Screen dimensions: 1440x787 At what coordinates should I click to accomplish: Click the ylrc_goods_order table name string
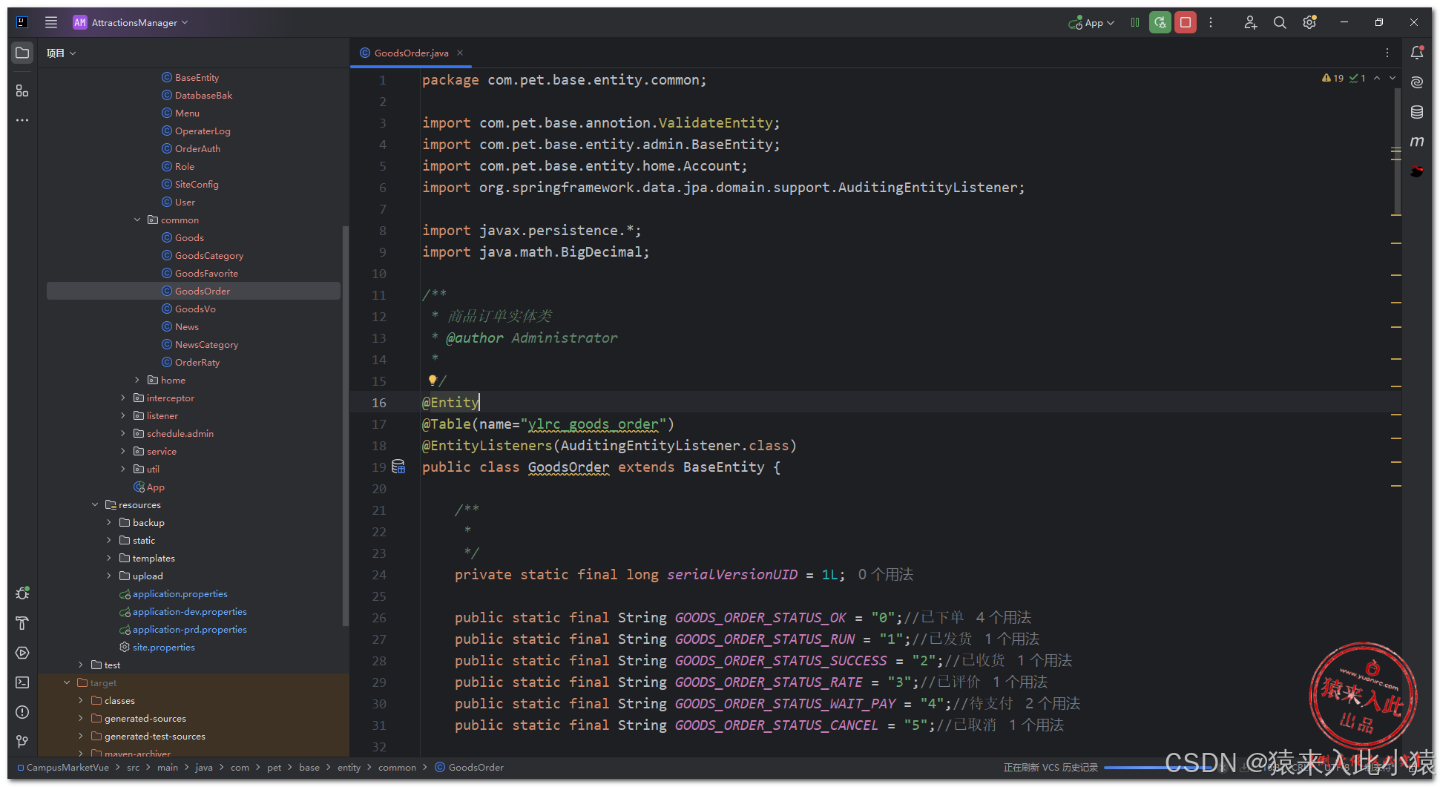point(594,424)
